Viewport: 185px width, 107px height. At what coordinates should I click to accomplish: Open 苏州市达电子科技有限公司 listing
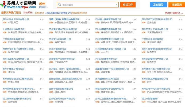16,19
